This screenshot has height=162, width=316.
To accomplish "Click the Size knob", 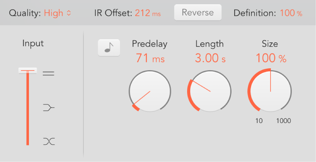I will tap(270, 91).
